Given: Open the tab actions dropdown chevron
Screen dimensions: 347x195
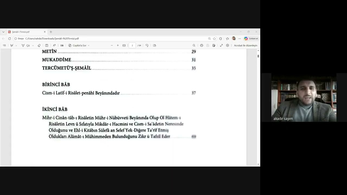Looking at the screenshot, I should [3, 32].
